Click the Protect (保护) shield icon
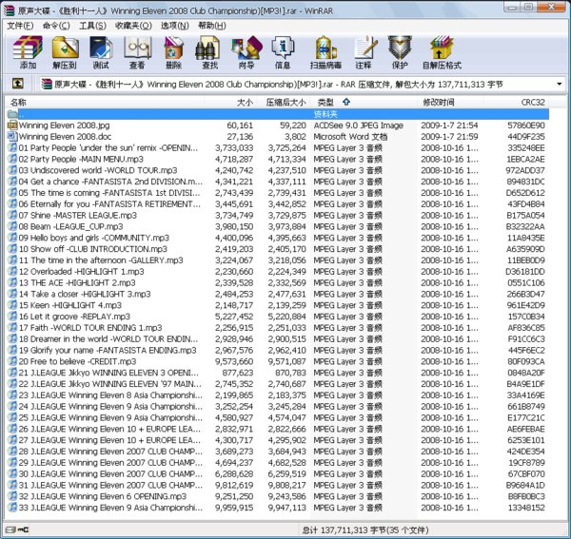Viewport: 571px width, 539px height. point(400,52)
